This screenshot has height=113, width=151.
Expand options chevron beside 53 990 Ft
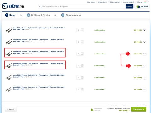click(144, 54)
